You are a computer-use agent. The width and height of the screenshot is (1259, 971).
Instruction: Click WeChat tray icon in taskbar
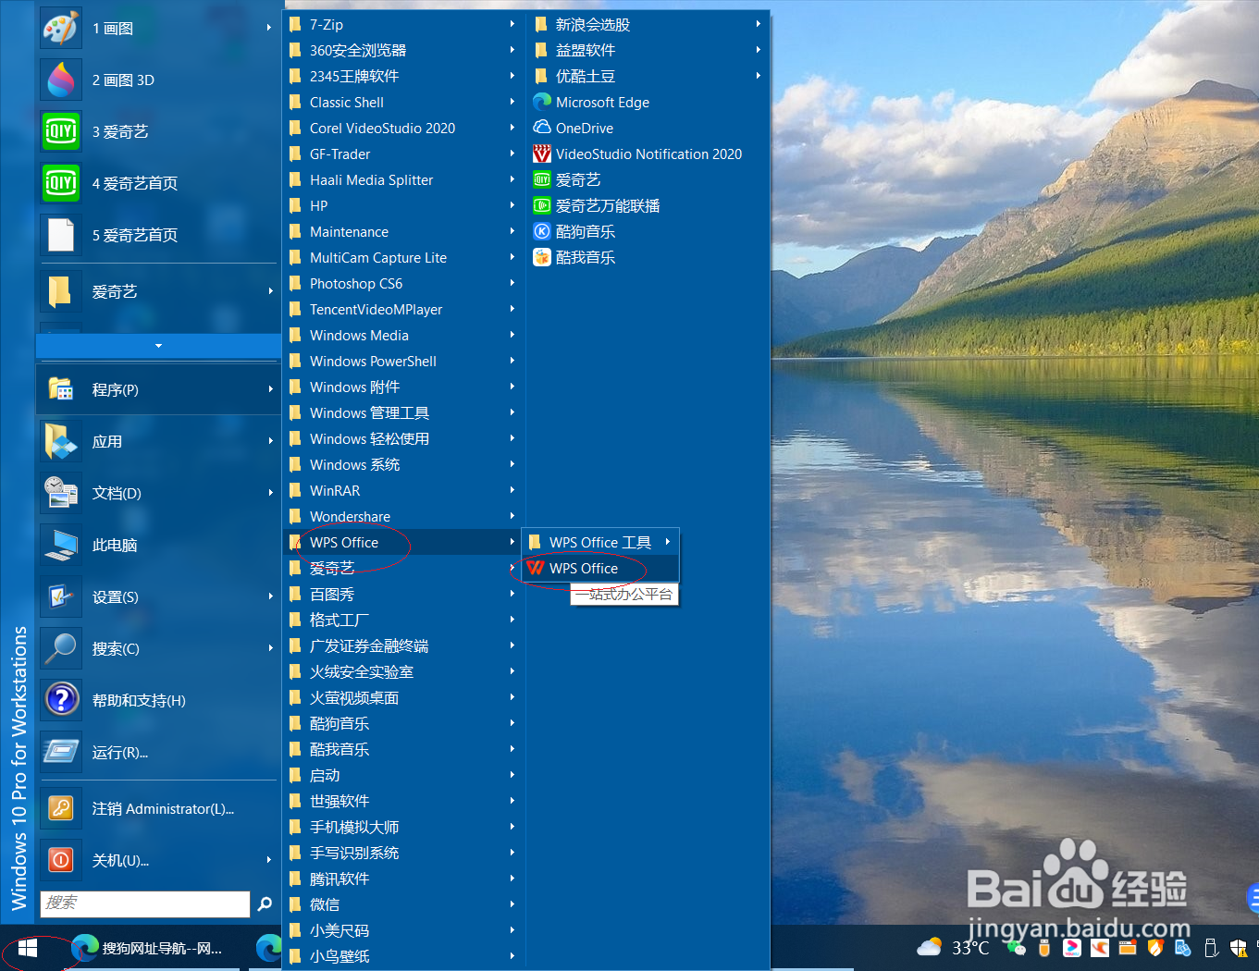[1017, 948]
